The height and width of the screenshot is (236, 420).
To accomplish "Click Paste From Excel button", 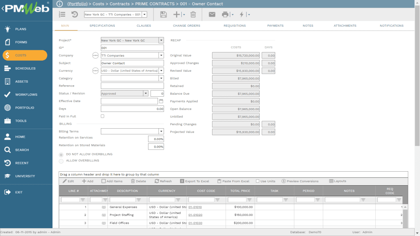I will (233, 181).
